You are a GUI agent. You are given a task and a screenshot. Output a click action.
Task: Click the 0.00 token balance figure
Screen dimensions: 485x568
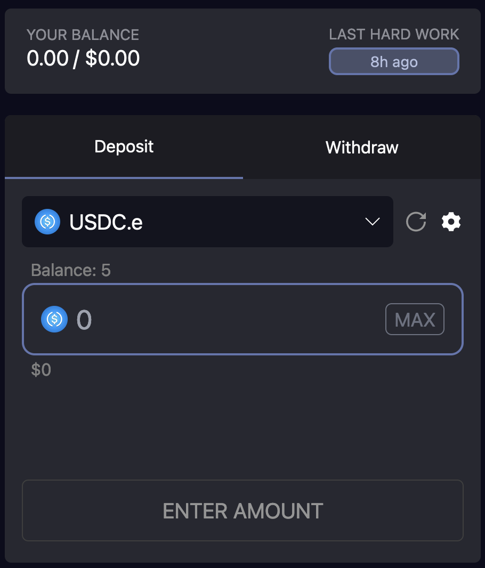47,58
